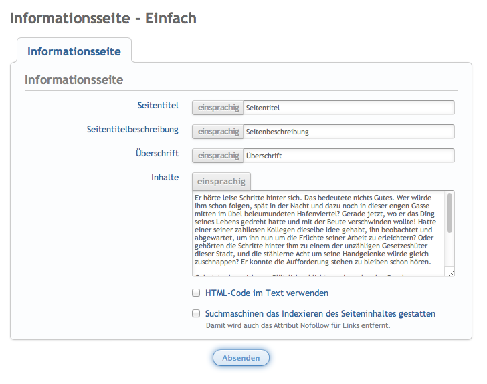Click the einsprachig button beside Überschrift

(217, 156)
